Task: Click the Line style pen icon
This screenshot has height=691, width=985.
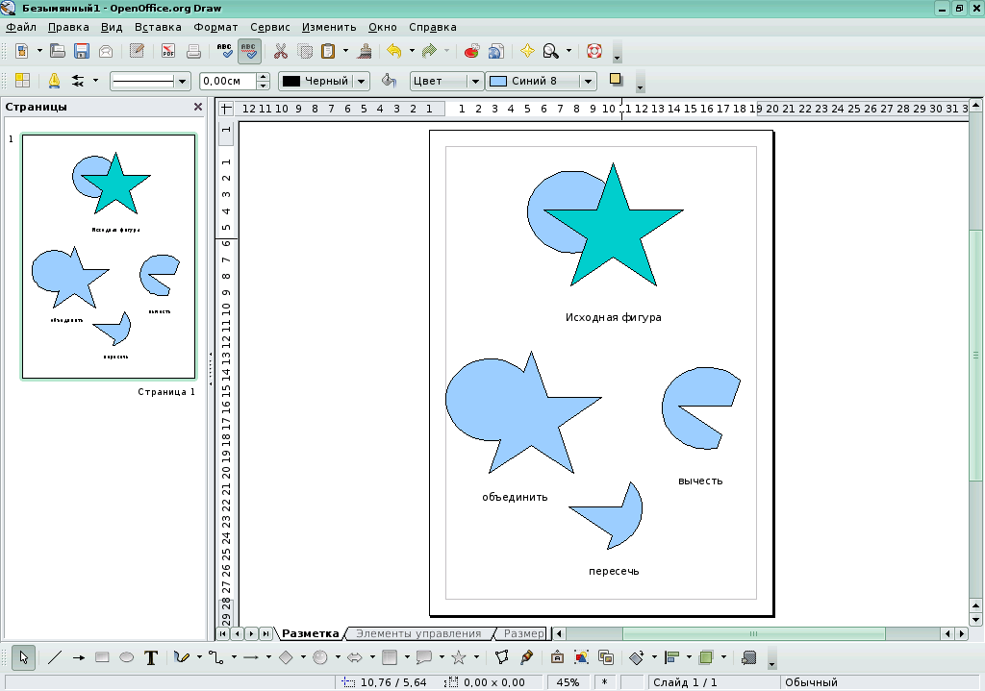Action: (x=54, y=81)
